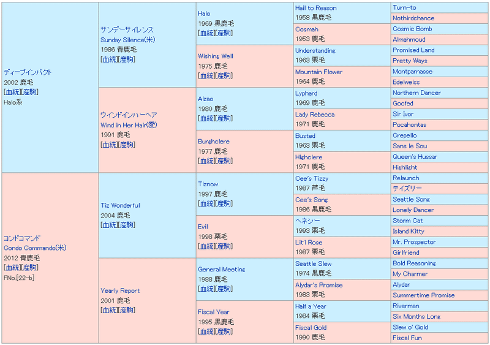The image size is (490, 345).
Task: Open the Fiscal Year link
Action: 213,312
